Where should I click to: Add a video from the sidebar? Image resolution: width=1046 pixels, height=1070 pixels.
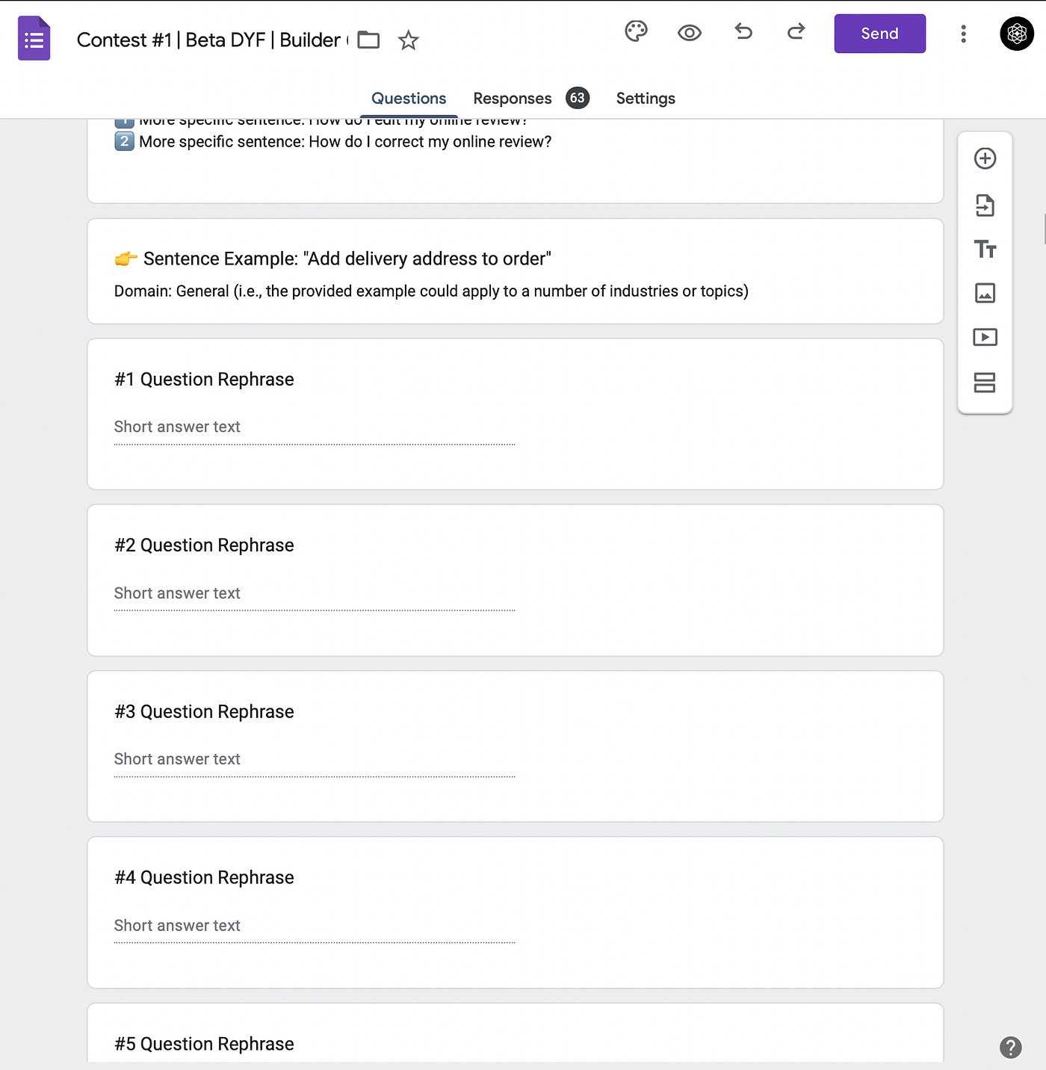coord(985,337)
